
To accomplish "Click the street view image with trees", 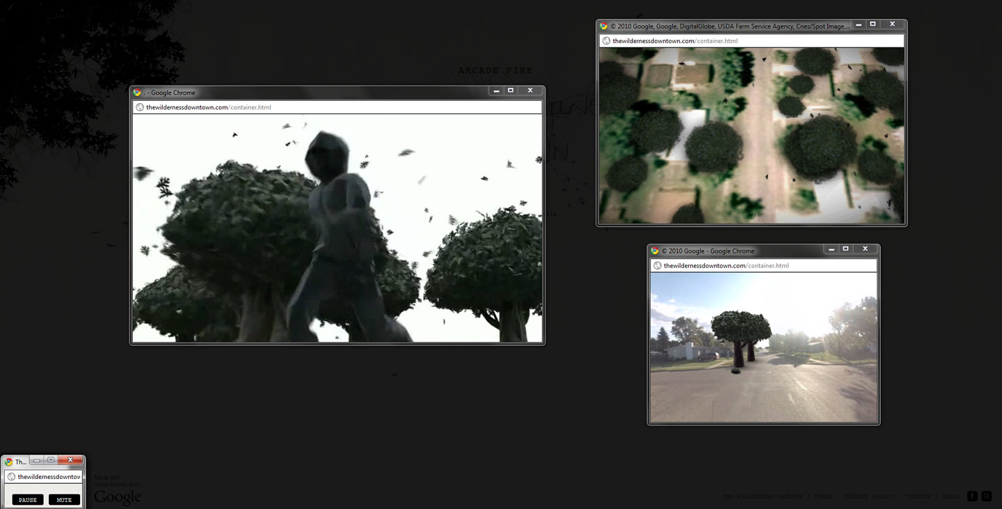I will click(763, 347).
